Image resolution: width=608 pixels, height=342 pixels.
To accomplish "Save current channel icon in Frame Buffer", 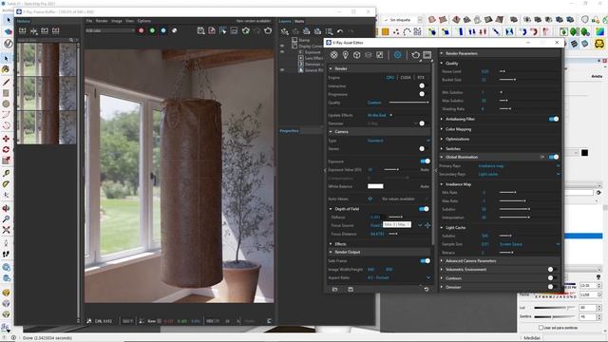I will pyautogui.click(x=200, y=30).
